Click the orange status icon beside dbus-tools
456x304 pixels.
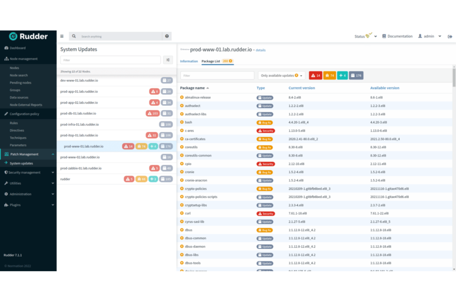coord(182,263)
